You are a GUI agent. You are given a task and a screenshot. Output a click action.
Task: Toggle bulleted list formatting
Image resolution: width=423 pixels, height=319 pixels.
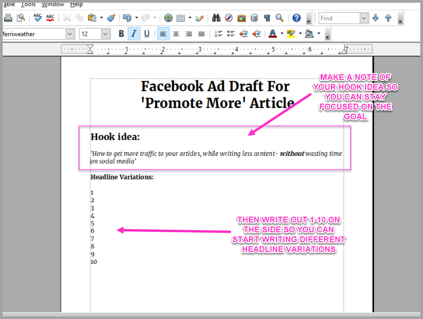point(231,34)
